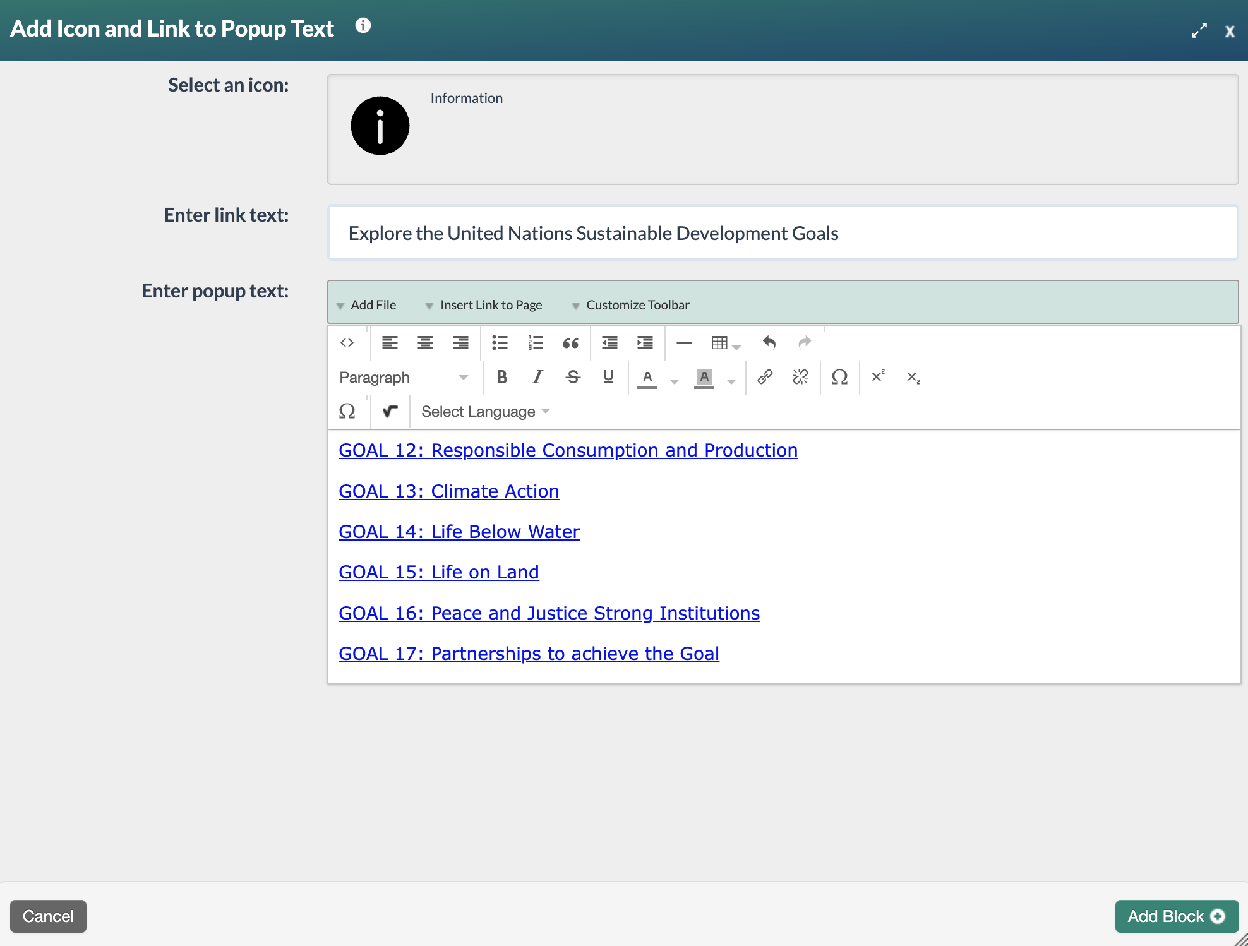Undo the last edit
This screenshot has height=946, width=1248.
point(769,343)
